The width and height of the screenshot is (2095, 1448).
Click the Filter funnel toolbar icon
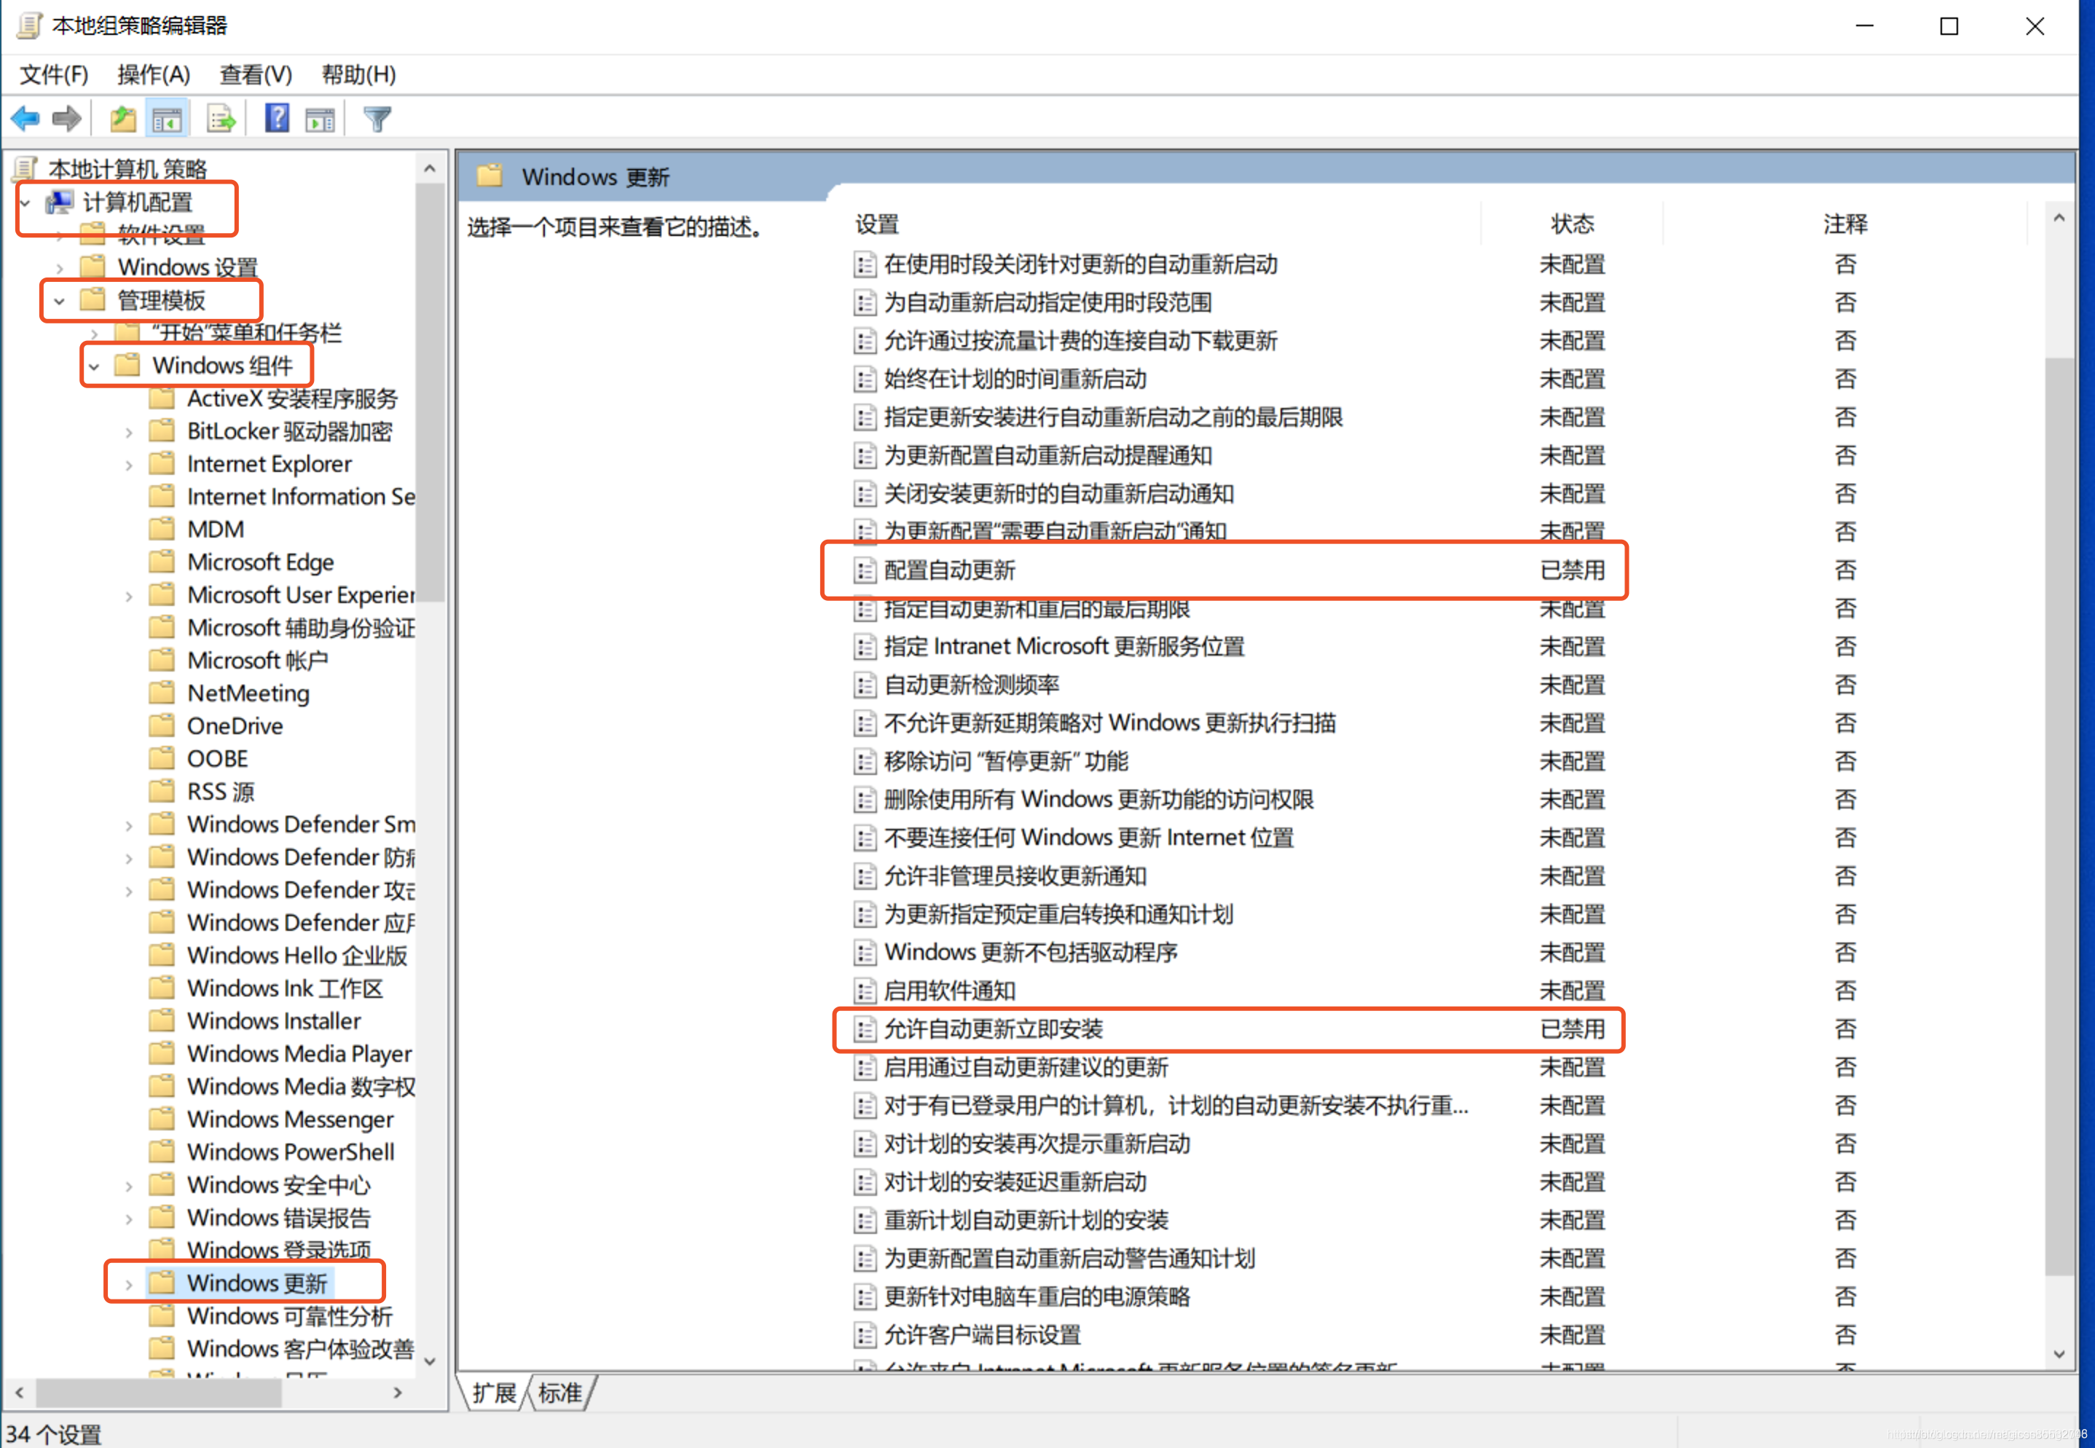[377, 119]
